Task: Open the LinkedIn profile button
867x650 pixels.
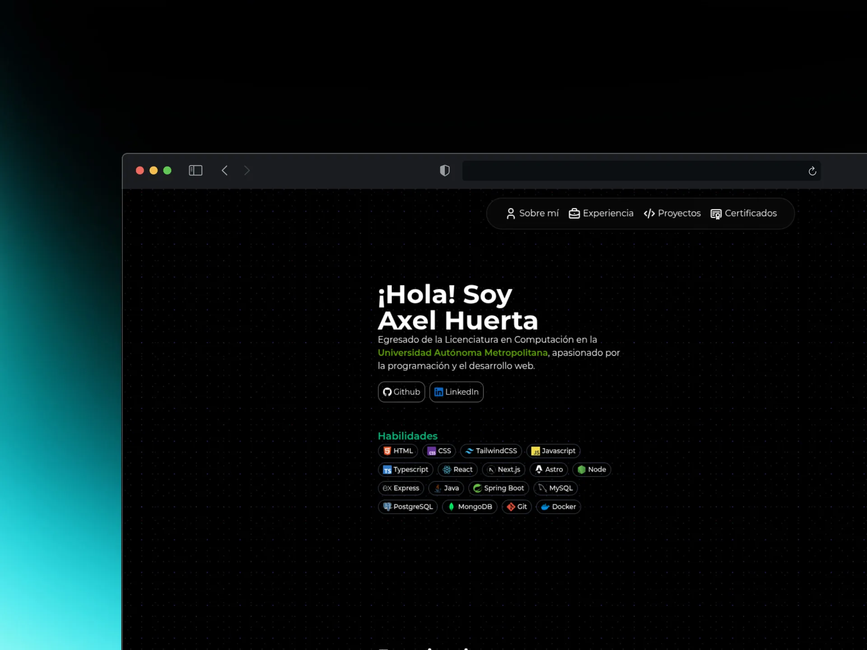Action: (x=456, y=392)
